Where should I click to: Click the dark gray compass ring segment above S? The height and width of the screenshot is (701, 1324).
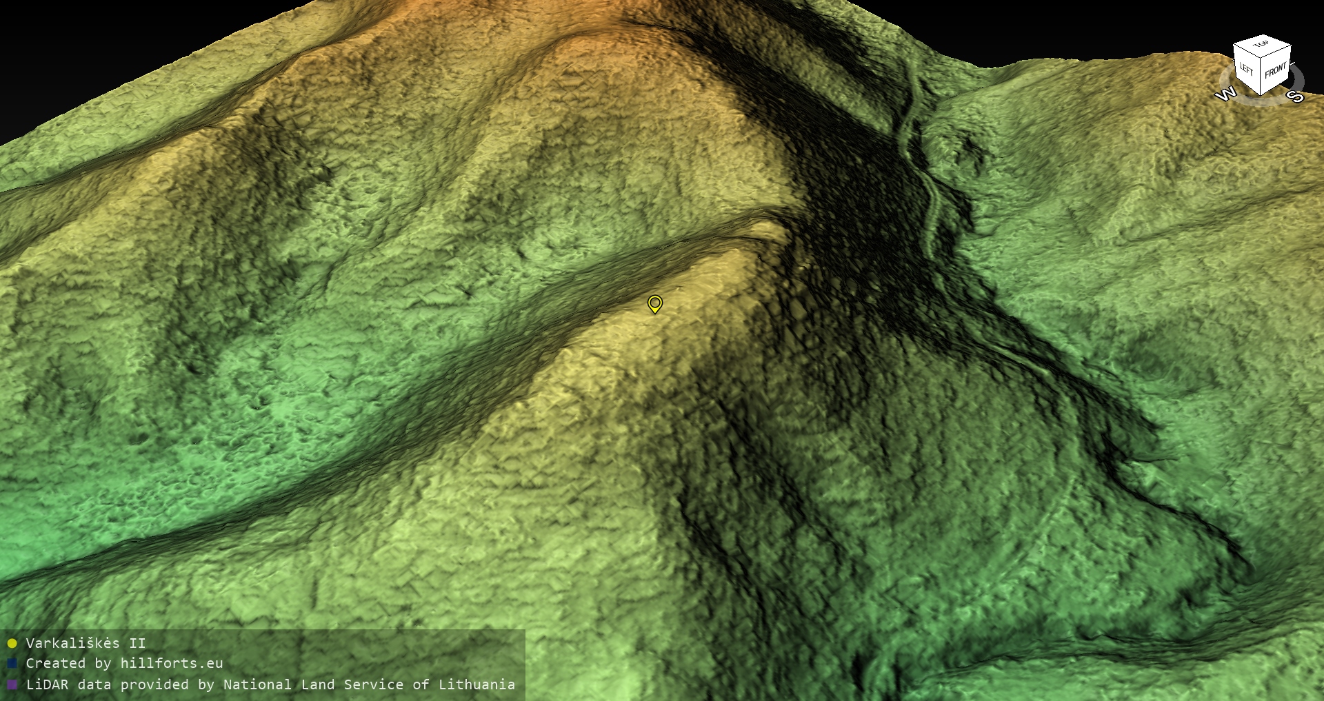coord(1298,78)
